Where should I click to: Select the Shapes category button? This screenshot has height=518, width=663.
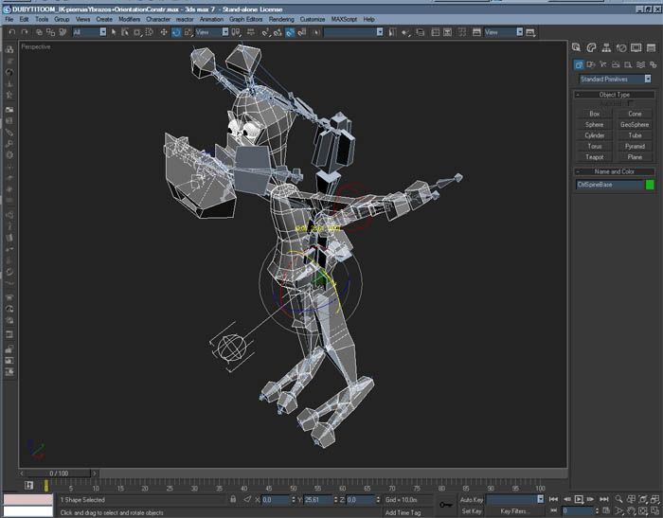(x=591, y=64)
